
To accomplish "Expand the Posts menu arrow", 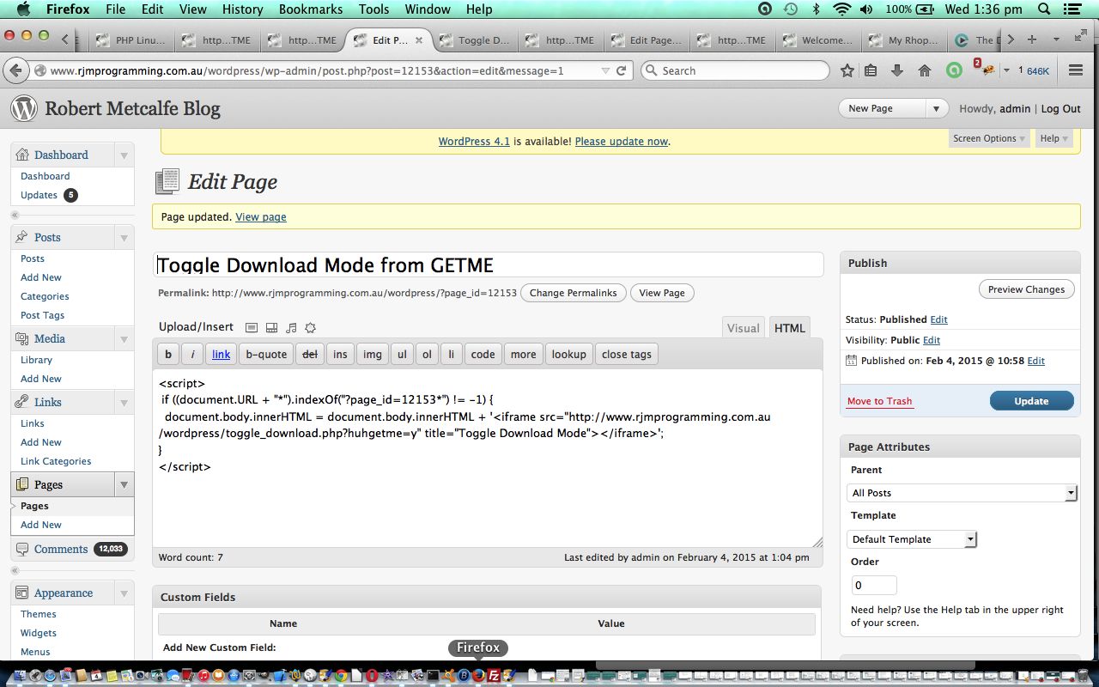I will point(124,238).
